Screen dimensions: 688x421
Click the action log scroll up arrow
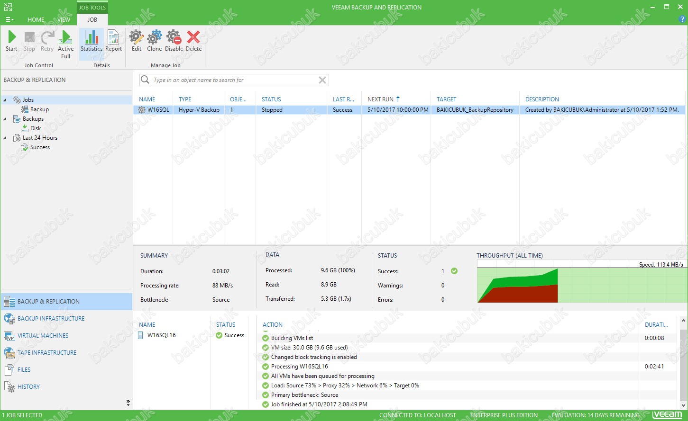(x=683, y=321)
